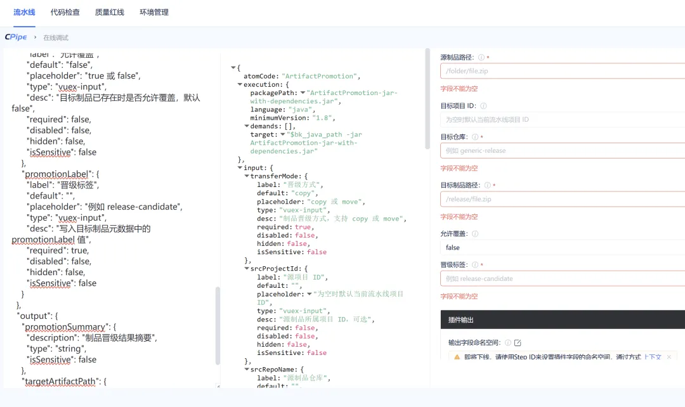Open the 上下文 link in the warning notice
685x407 pixels.
[653, 357]
